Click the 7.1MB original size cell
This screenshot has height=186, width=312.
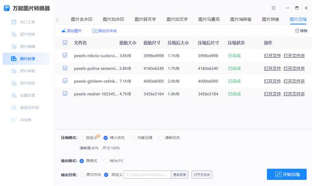pyautogui.click(x=125, y=81)
